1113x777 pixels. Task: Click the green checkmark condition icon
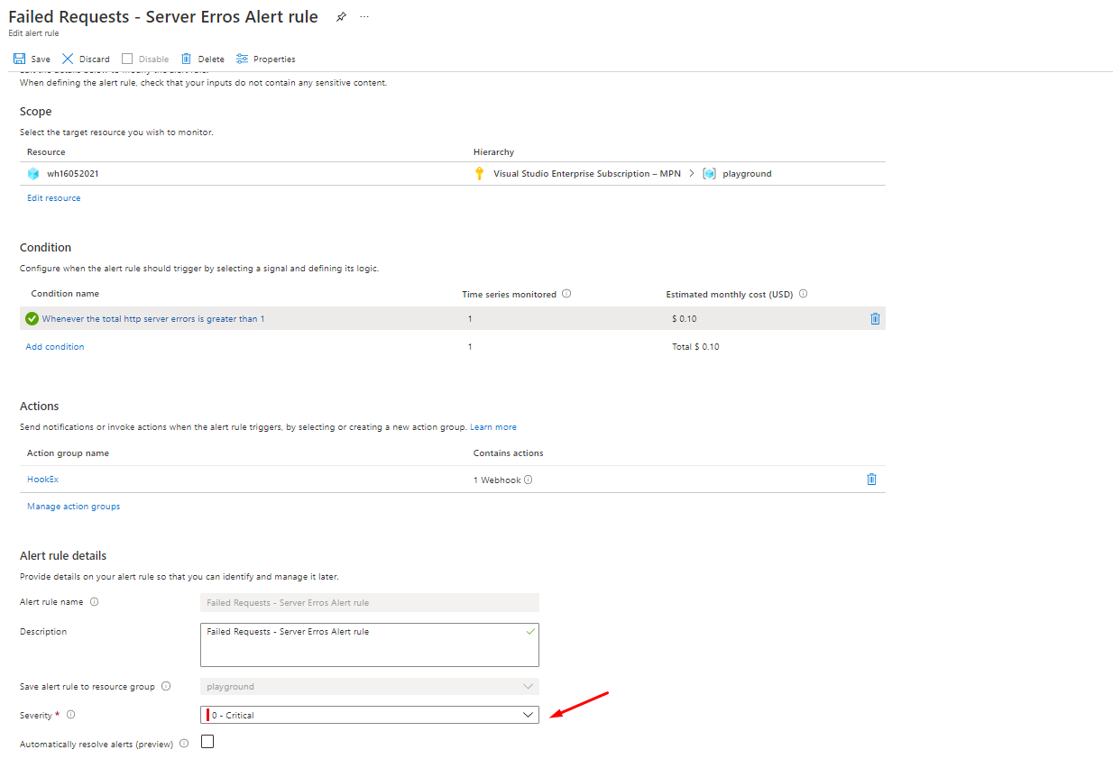click(x=32, y=318)
